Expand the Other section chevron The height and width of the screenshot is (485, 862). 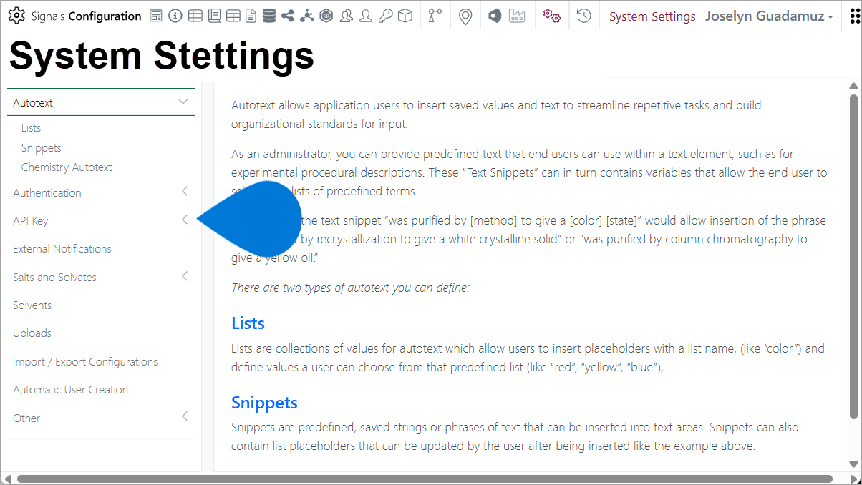click(x=185, y=416)
